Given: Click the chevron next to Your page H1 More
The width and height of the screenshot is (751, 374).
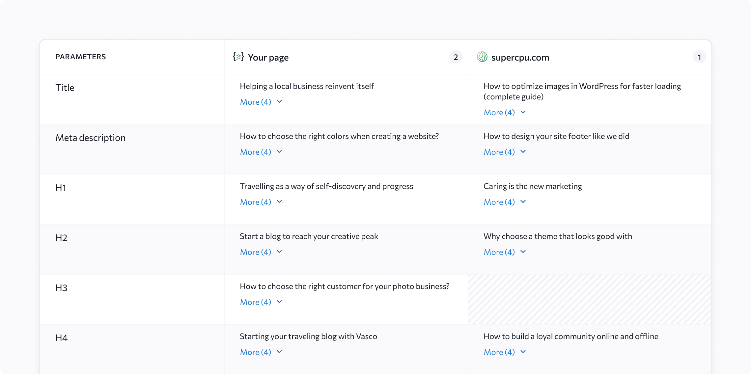Looking at the screenshot, I should tap(279, 201).
